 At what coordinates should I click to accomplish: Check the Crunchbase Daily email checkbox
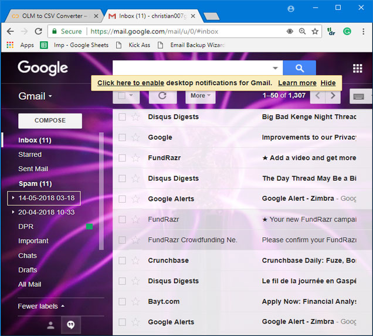tap(122, 260)
